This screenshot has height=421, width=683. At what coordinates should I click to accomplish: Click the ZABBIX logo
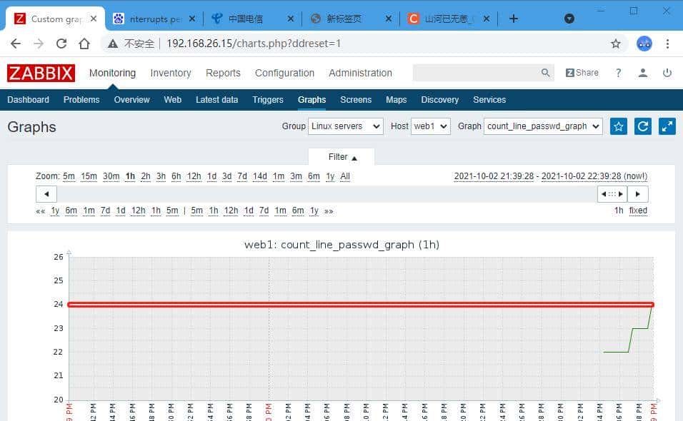[x=41, y=72]
